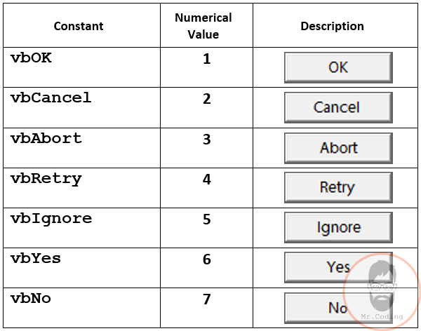Select the Numerical Value column header

pos(203,26)
